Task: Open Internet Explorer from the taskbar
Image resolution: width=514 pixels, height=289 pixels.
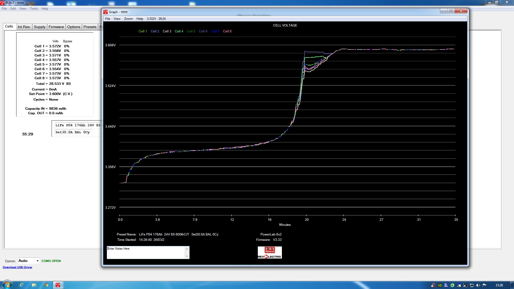Action: pyautogui.click(x=22, y=285)
